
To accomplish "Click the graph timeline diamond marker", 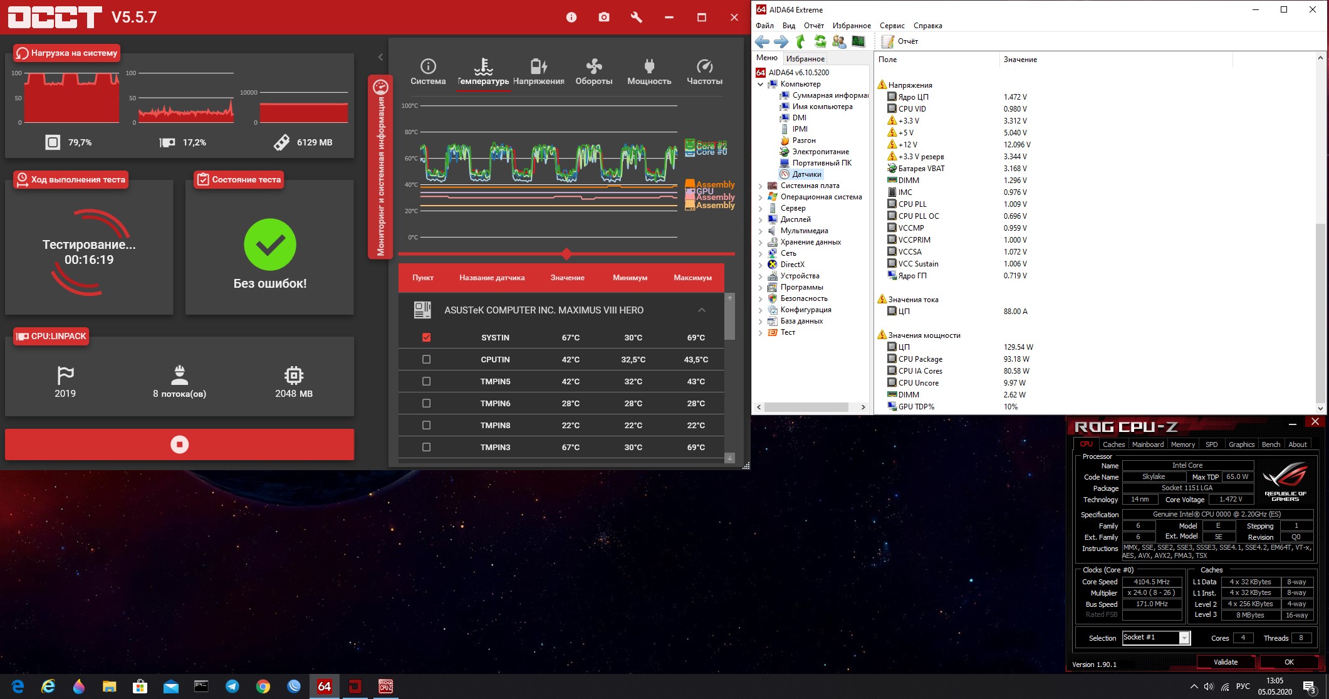I will [x=566, y=254].
